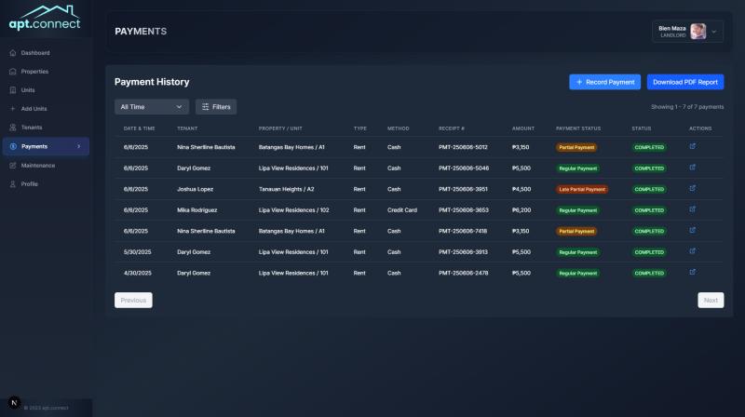Screen dimensions: 745x417
Task: Click the Properties building icon
Action: click(x=13, y=72)
